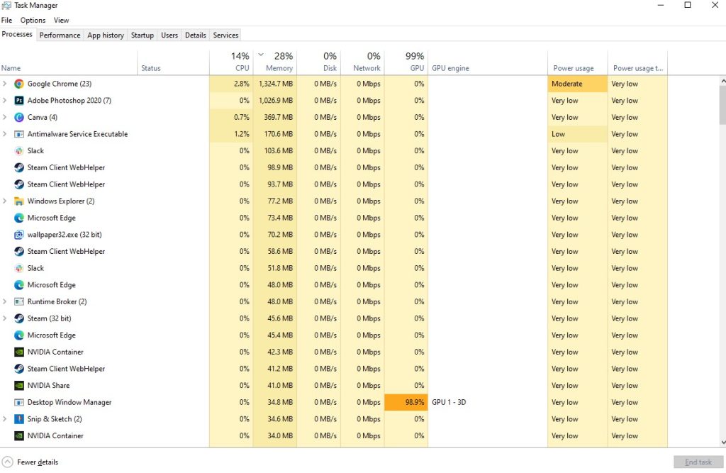Click the "GPU 1 - 3D" engine cell
The image size is (726, 473).
click(488, 402)
